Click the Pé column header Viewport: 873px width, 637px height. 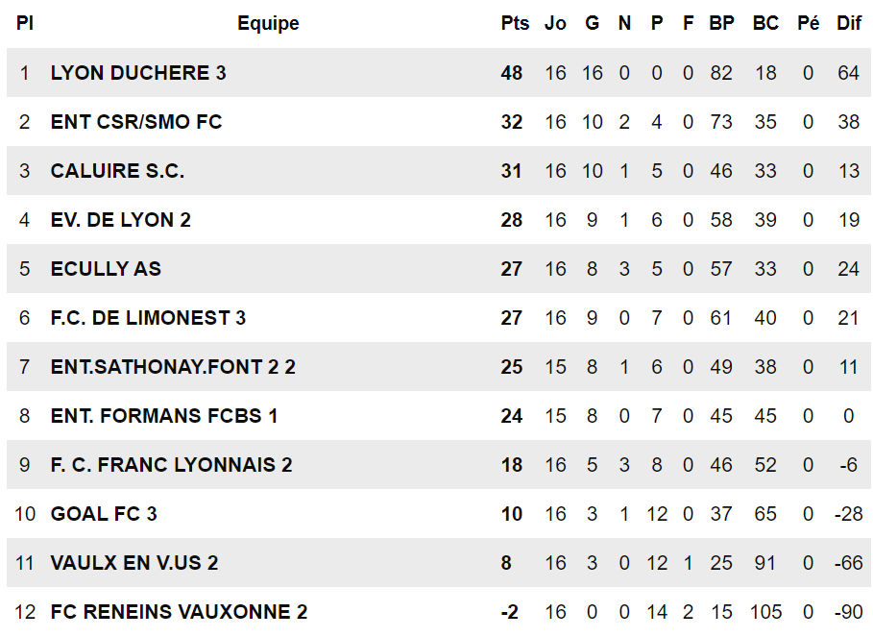click(808, 23)
